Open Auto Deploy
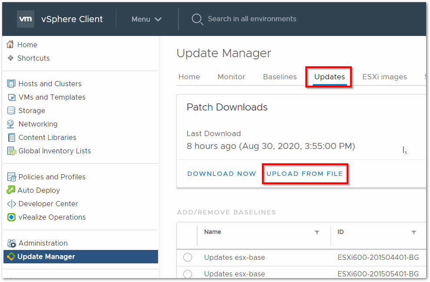This screenshot has width=430, height=282. click(39, 190)
